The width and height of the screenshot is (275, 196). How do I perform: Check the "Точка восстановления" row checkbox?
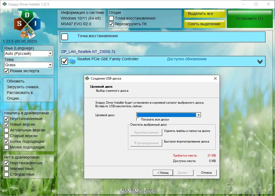coord(65,37)
